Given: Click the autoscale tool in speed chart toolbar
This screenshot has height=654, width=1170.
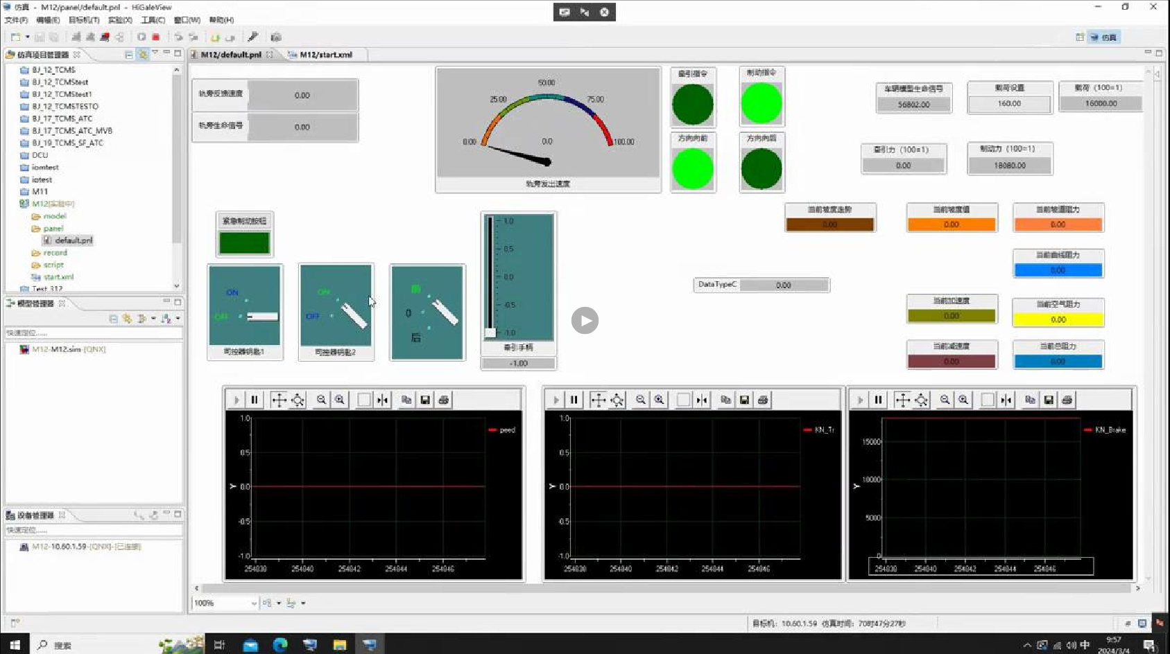Looking at the screenshot, I should click(298, 400).
